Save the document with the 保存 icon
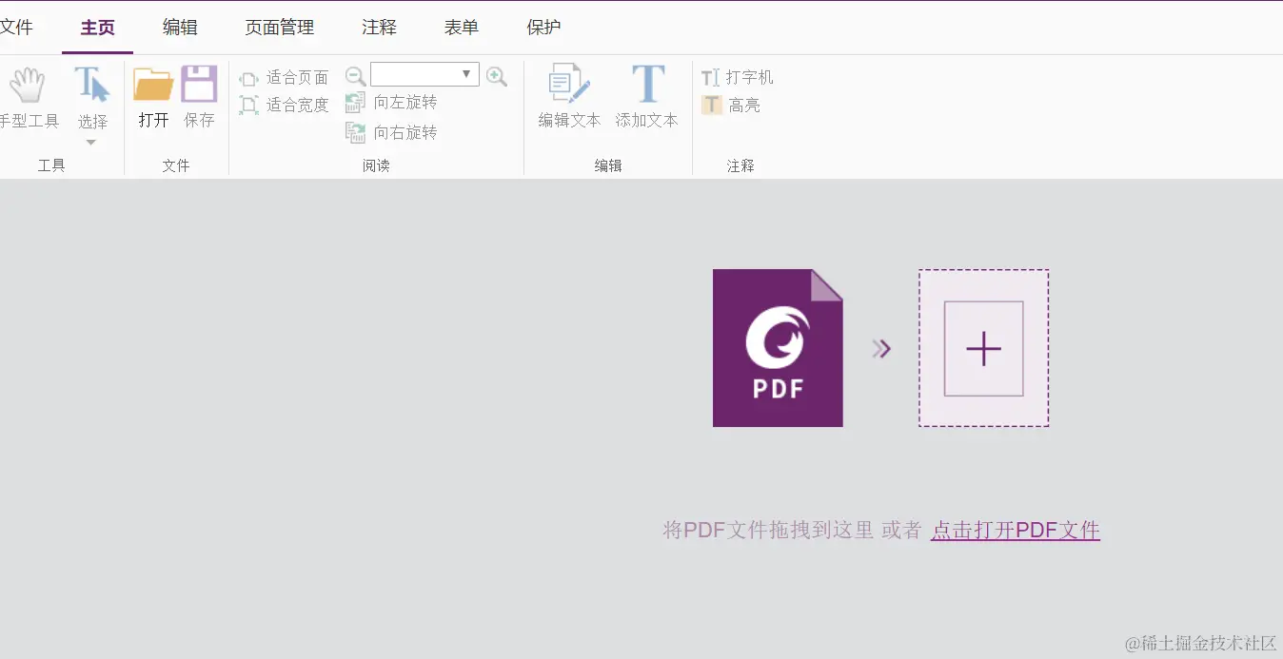Viewport: 1283px width, 659px height. pyautogui.click(x=199, y=98)
